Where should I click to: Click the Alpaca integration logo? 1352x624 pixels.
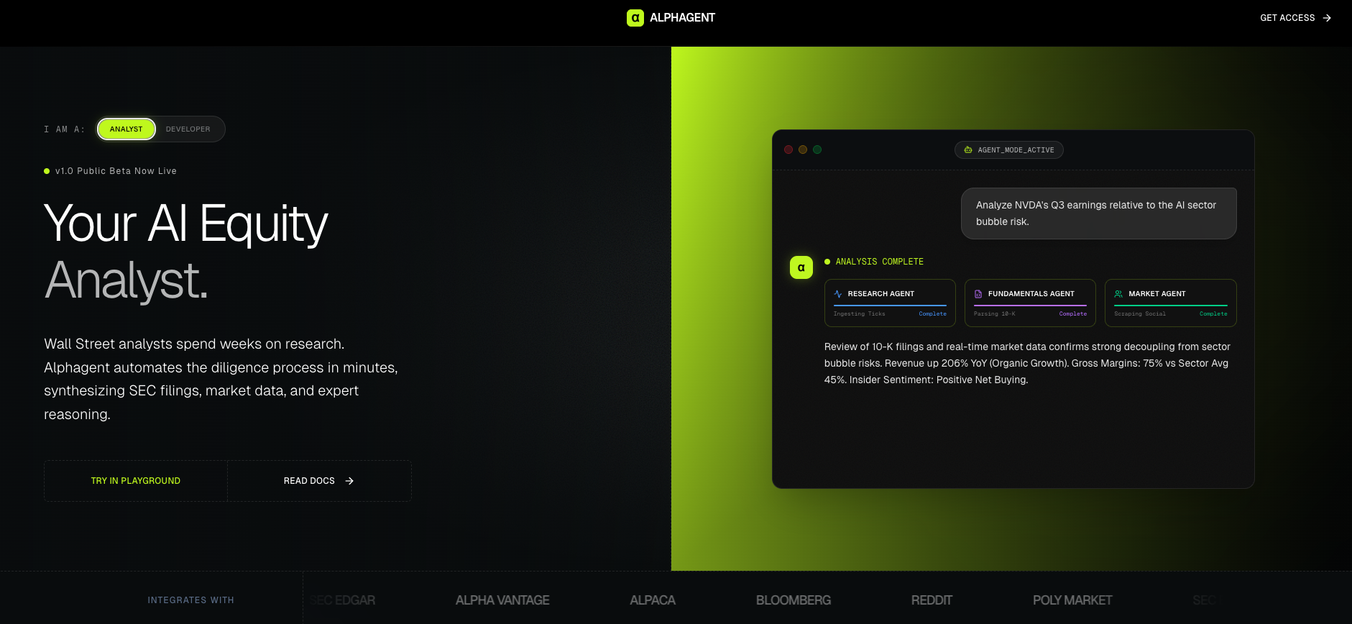653,600
